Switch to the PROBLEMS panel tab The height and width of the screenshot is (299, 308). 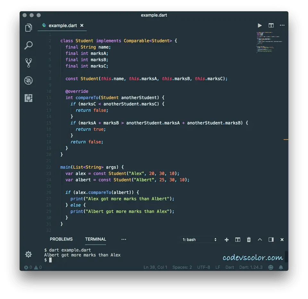(x=61, y=239)
